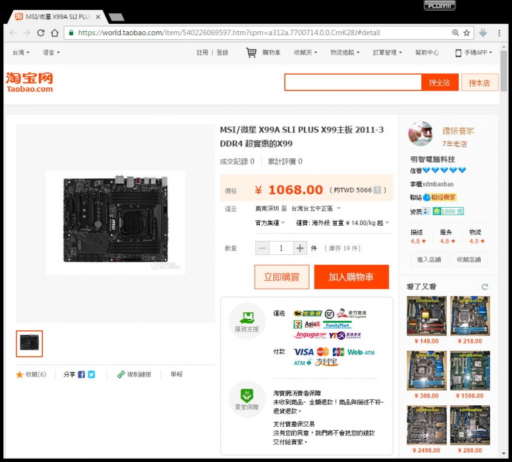Click the 加入購物車 add to cart button
This screenshot has width=512, height=462.
(x=351, y=277)
